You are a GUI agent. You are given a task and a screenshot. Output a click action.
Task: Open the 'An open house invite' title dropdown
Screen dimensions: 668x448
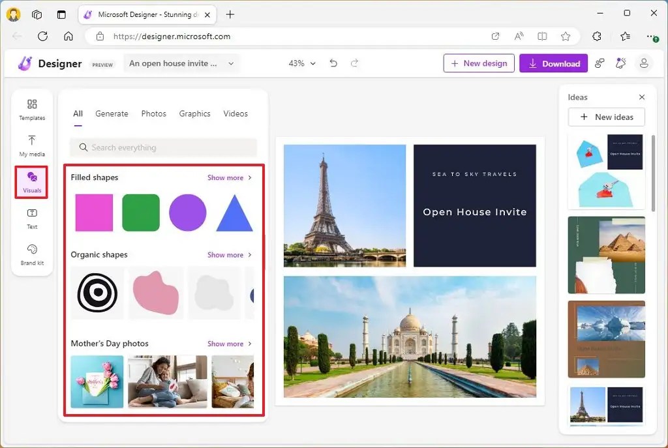[181, 63]
